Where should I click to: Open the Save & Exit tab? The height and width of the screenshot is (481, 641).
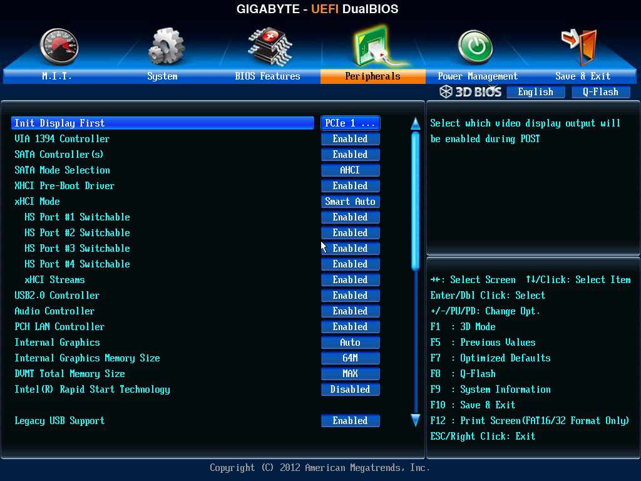coord(583,76)
